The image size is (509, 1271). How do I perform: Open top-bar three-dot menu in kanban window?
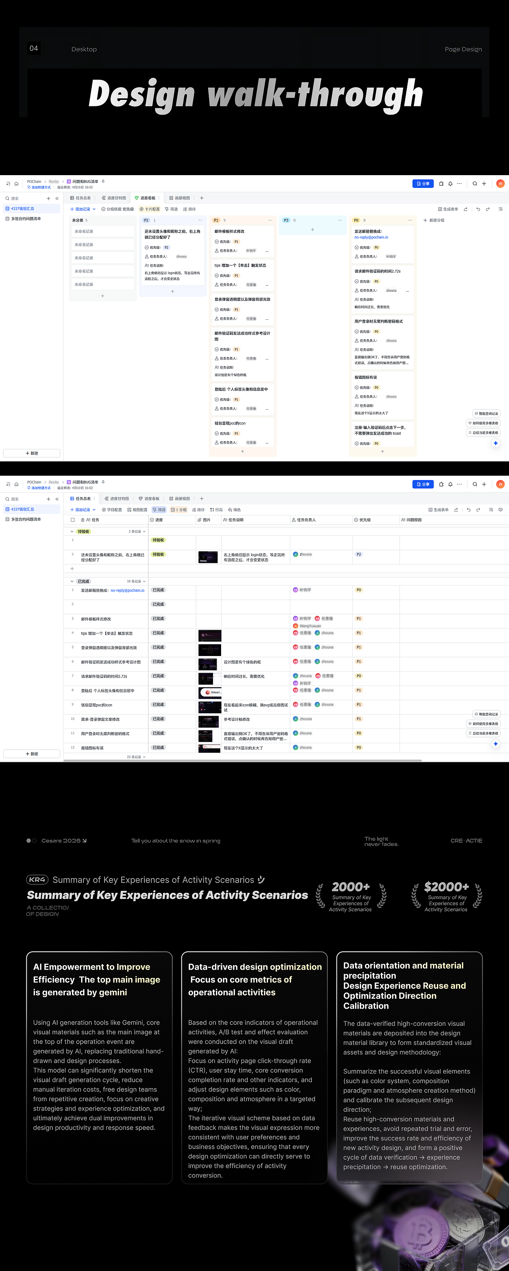click(459, 184)
